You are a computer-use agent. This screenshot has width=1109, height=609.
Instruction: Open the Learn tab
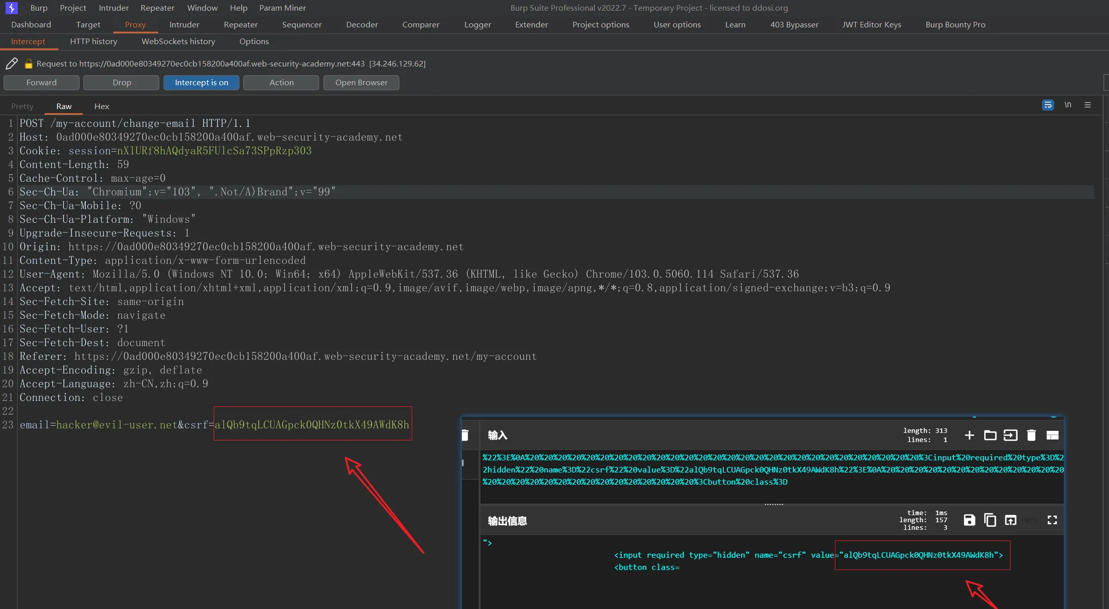(x=735, y=24)
